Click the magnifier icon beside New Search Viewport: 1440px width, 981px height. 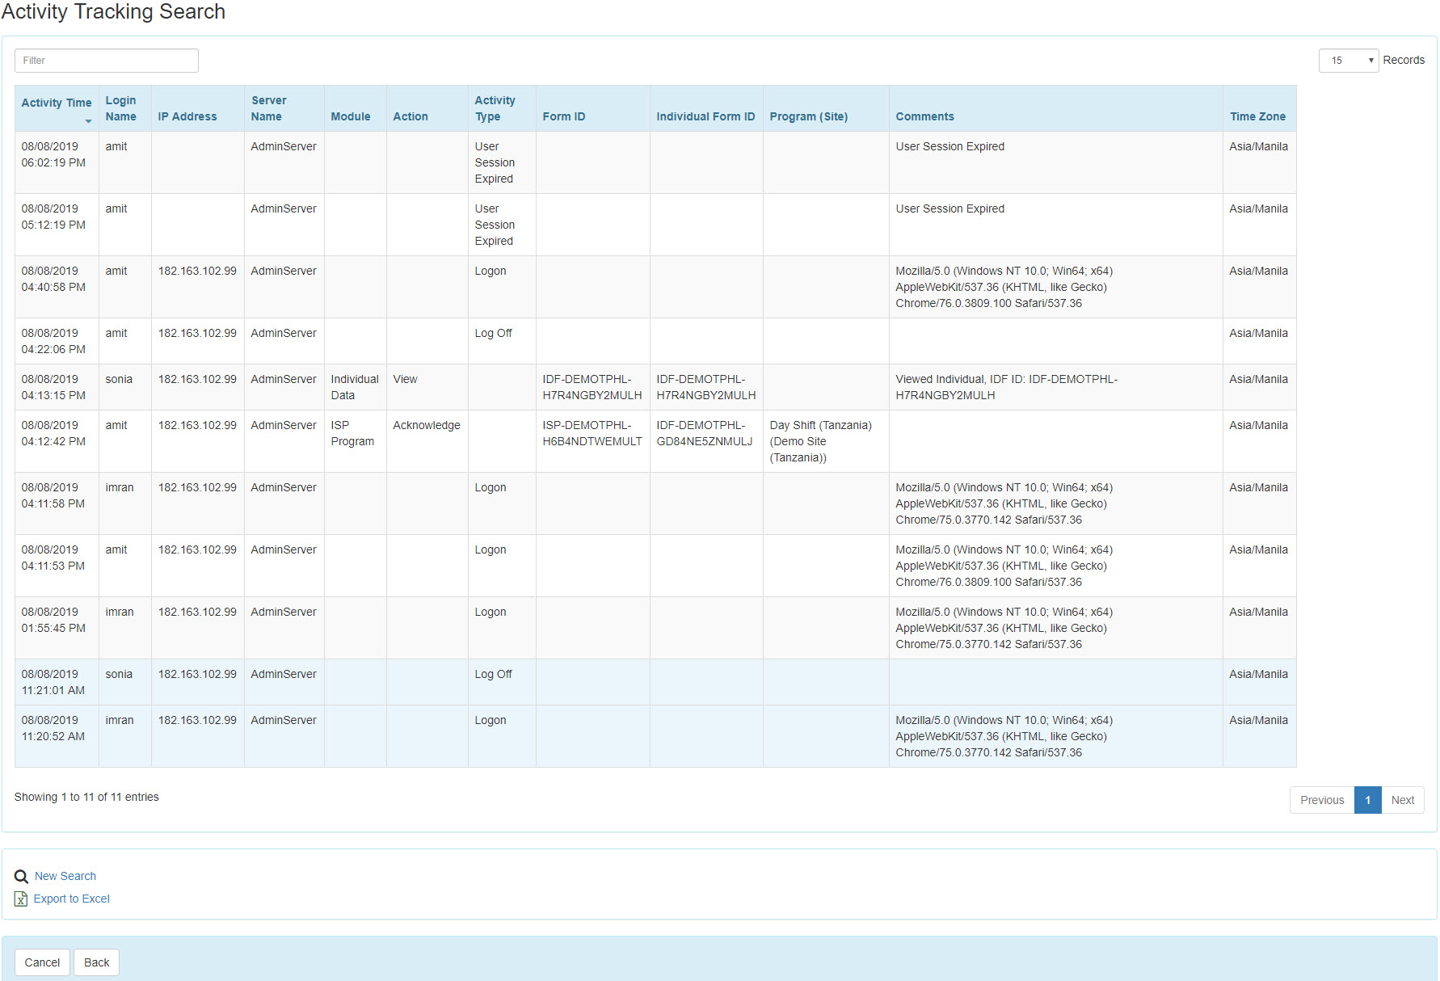pyautogui.click(x=21, y=877)
